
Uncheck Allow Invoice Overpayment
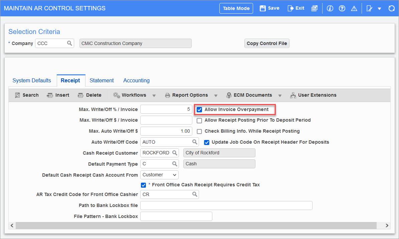click(x=199, y=109)
